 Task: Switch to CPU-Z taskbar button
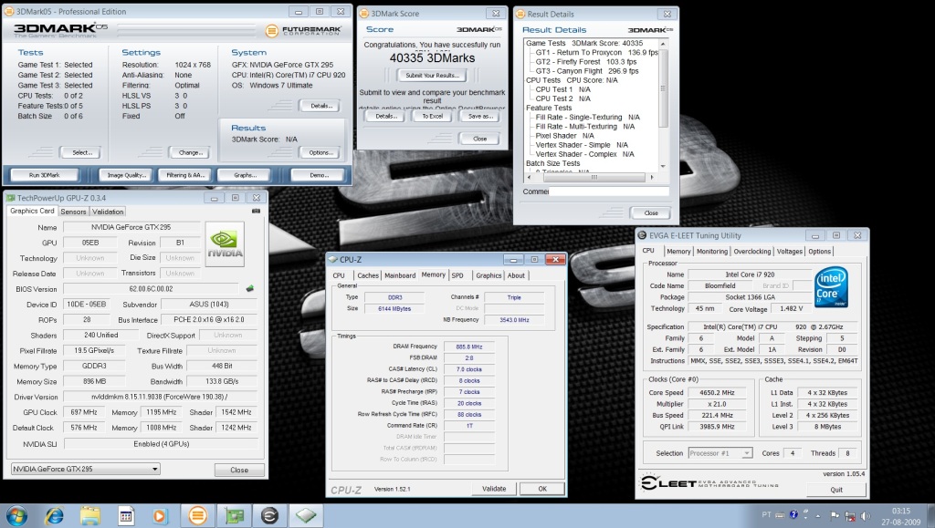pos(305,515)
